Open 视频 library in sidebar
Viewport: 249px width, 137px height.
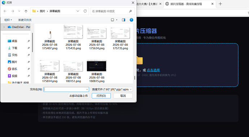(x=14, y=76)
